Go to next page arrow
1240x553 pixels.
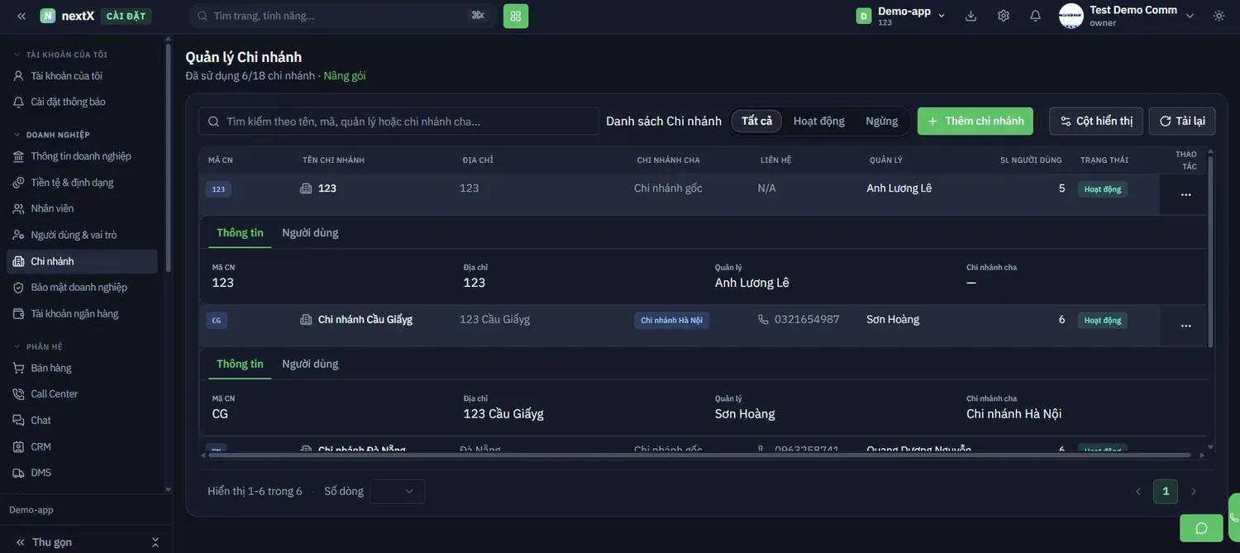1193,492
